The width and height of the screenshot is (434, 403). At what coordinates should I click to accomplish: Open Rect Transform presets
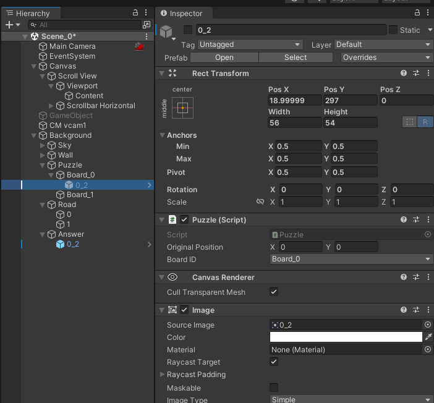[416, 73]
